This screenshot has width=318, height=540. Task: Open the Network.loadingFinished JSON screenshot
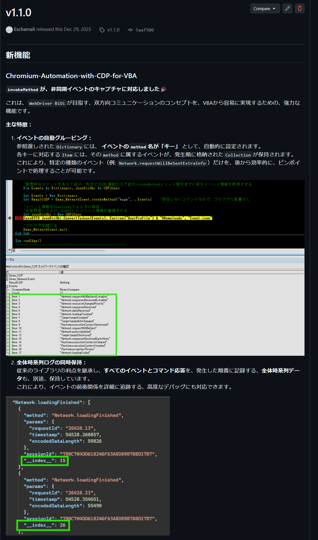[88, 466]
